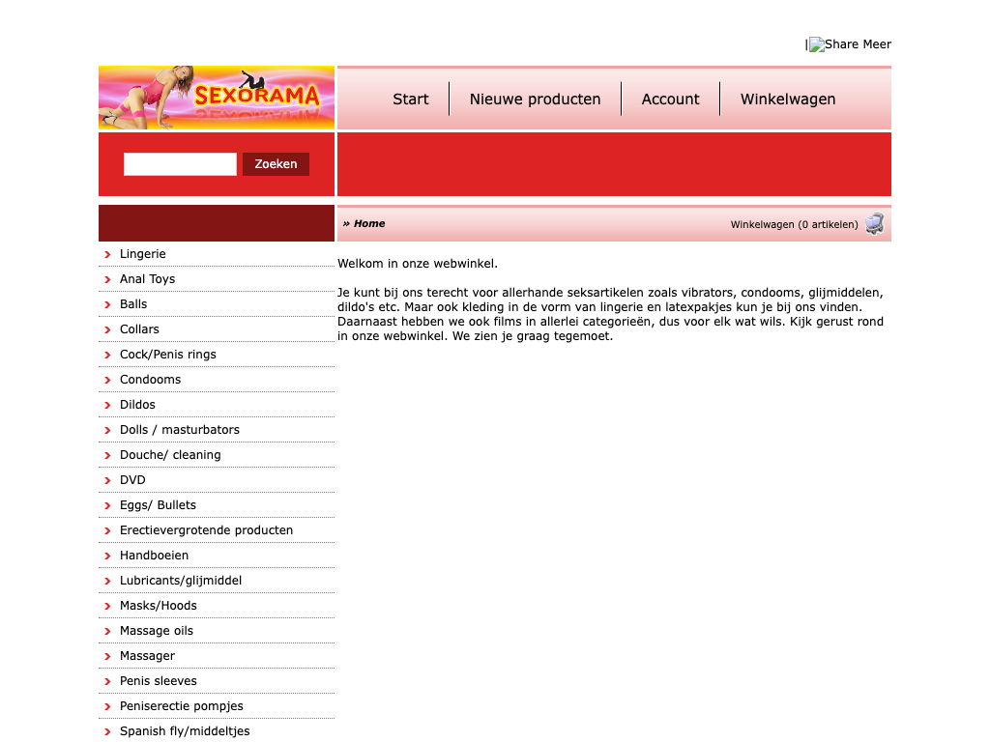Open the Penis sleeves category
Viewport: 990px width, 742px height.
(159, 681)
